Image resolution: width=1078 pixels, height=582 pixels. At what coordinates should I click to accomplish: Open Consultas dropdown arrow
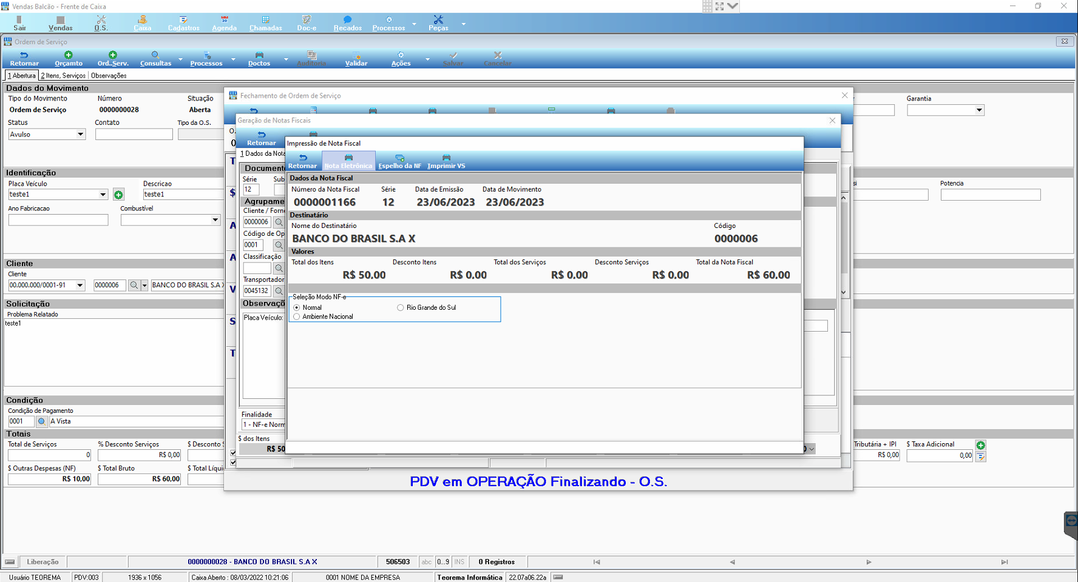point(180,59)
